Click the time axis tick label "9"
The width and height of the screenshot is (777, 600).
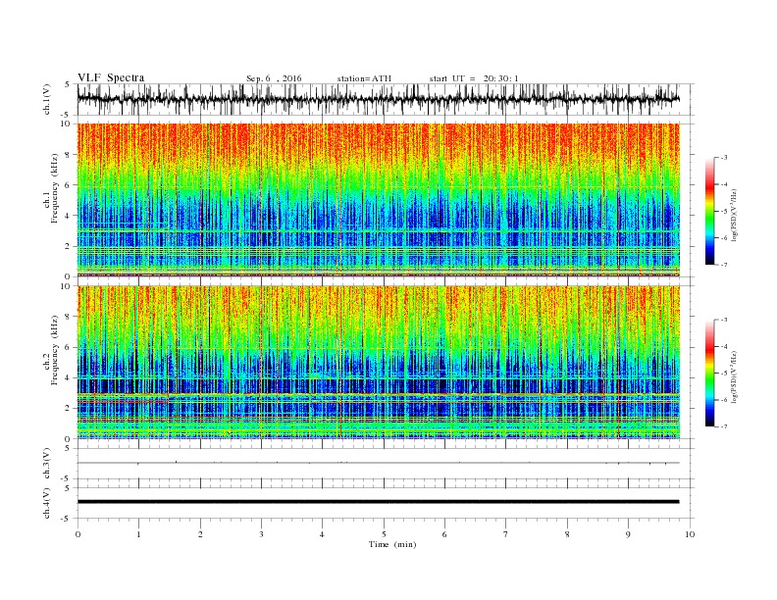click(x=628, y=534)
